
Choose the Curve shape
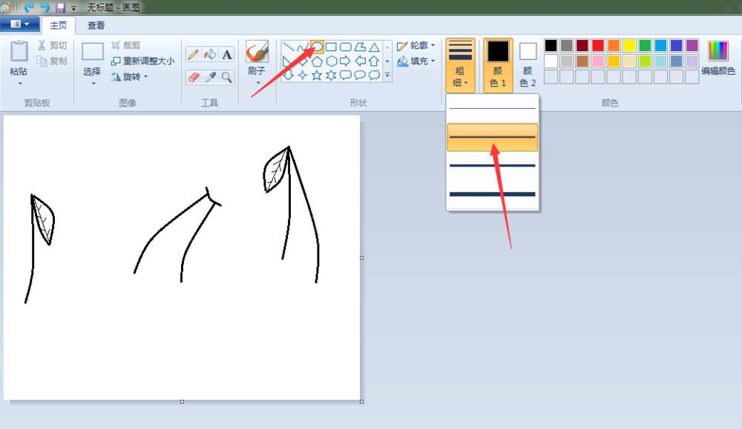pyautogui.click(x=303, y=47)
